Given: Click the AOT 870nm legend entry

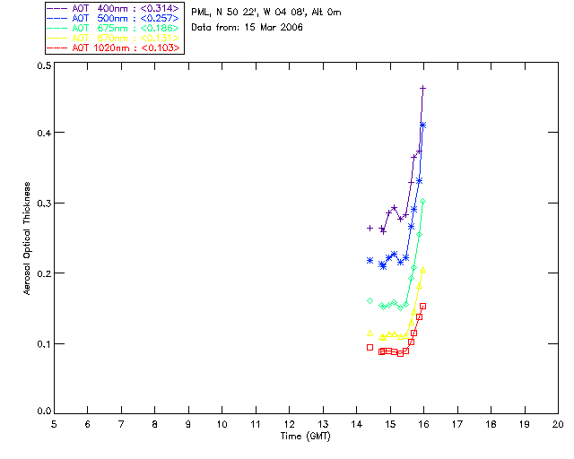Looking at the screenshot, I should 113,38.
